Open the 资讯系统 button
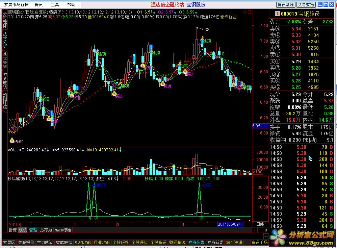 [x=286, y=5]
